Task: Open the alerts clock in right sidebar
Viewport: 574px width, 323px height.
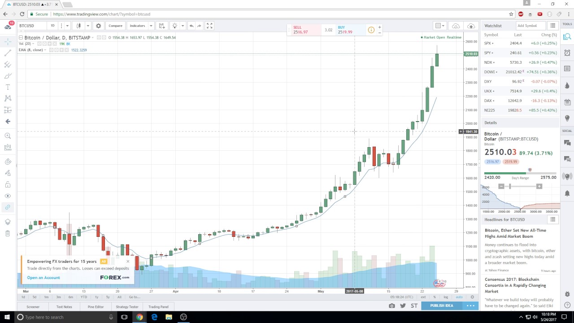Action: coord(567,52)
